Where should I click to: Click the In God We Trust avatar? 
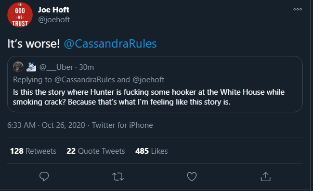20,14
